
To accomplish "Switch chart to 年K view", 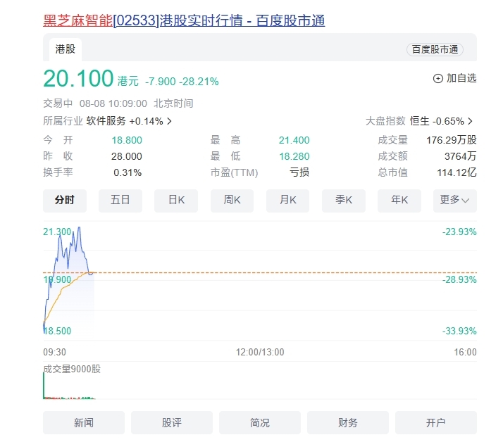I will (x=399, y=201).
